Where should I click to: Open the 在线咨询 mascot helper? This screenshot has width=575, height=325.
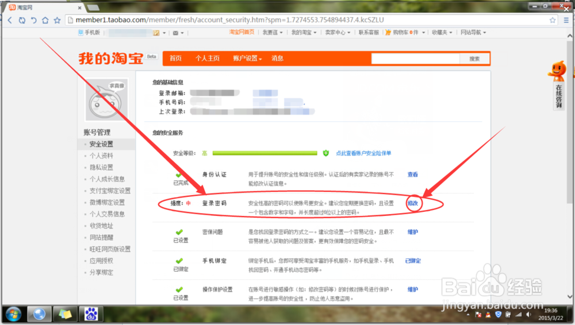click(x=557, y=85)
